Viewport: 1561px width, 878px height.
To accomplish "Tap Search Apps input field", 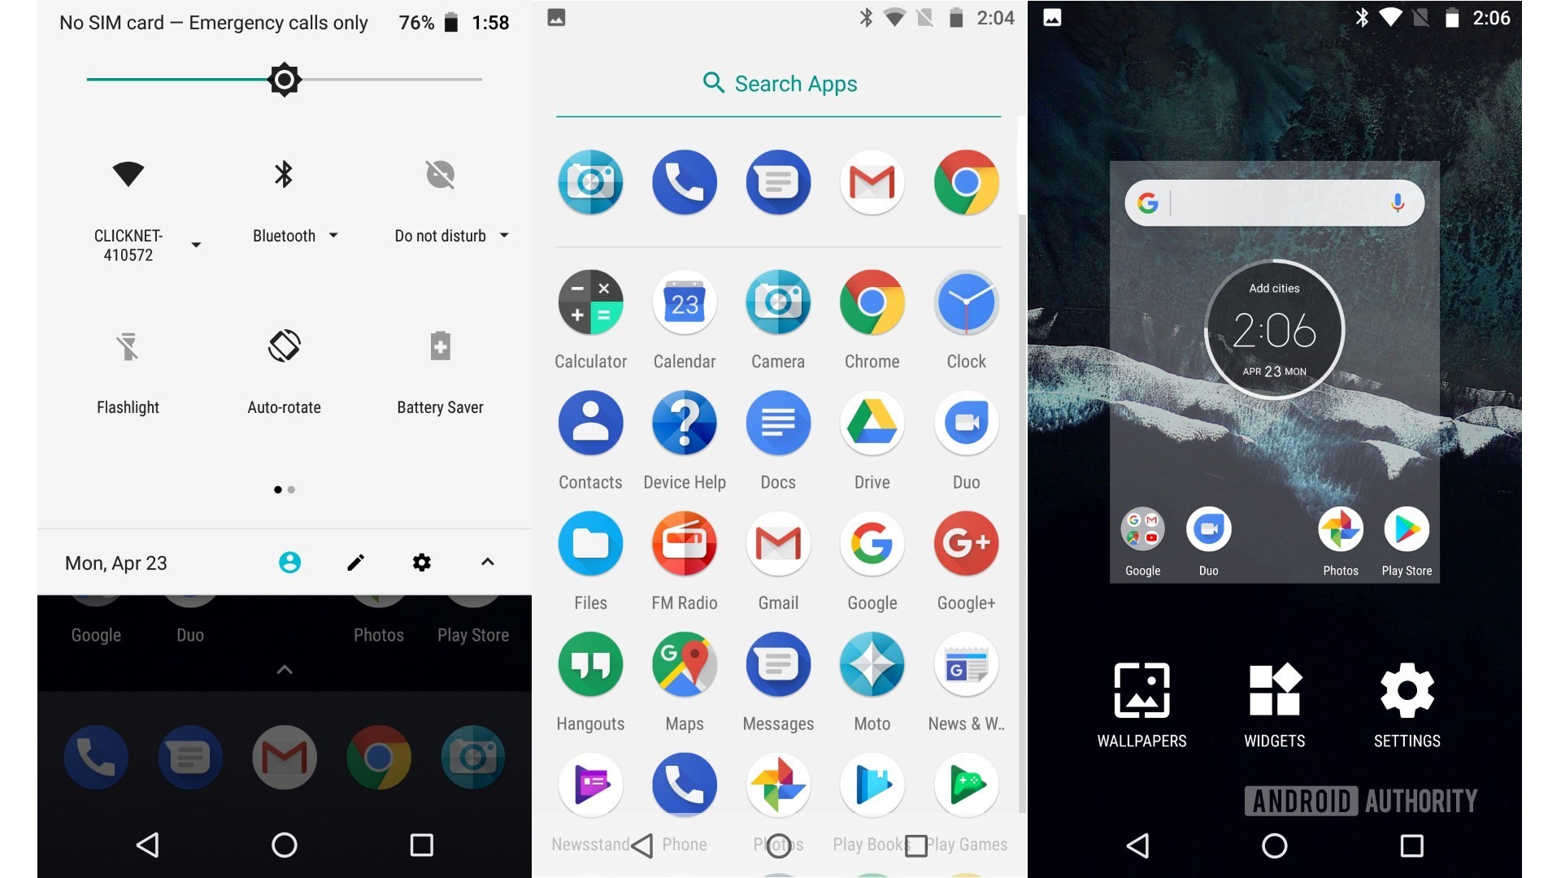I will tap(780, 84).
